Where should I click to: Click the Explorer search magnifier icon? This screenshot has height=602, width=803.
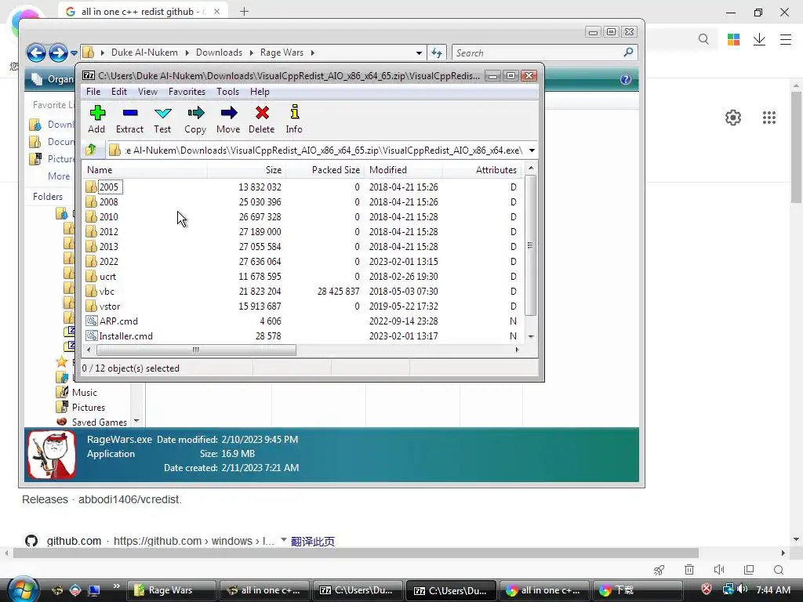coord(628,53)
